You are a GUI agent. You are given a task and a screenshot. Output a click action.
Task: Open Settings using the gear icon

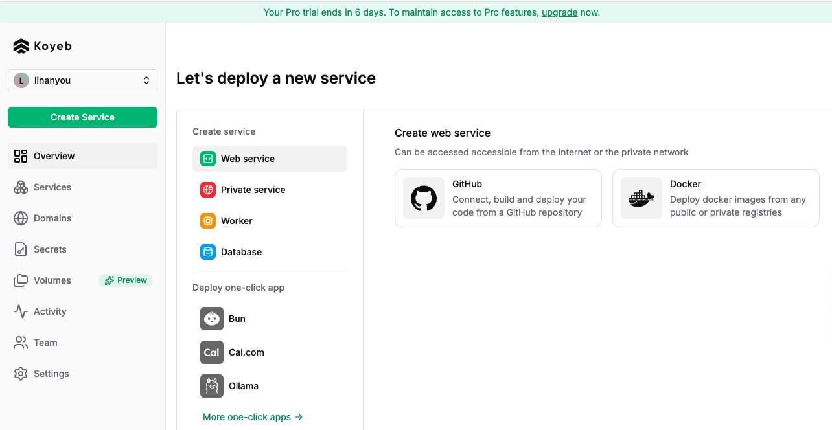click(x=21, y=374)
